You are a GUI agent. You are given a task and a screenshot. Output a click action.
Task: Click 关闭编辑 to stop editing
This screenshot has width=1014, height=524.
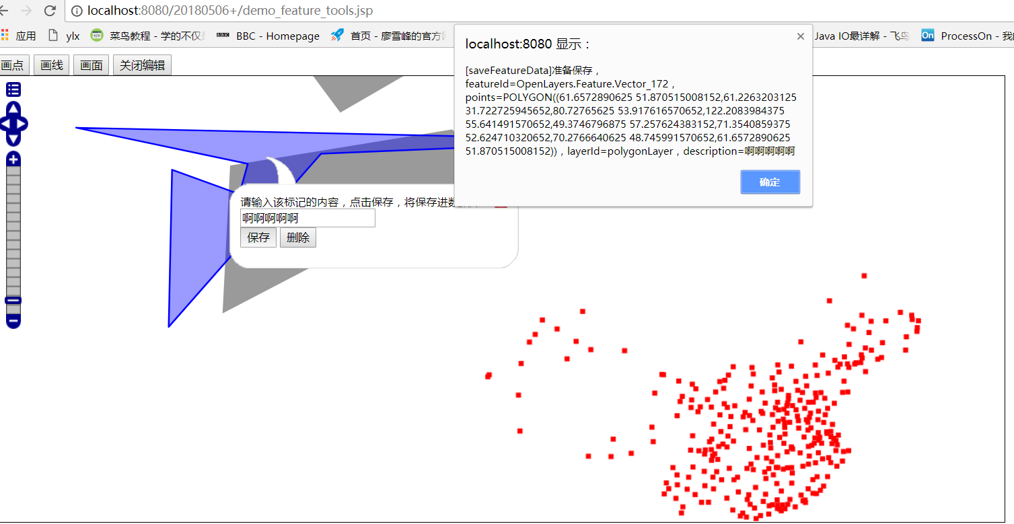[142, 65]
